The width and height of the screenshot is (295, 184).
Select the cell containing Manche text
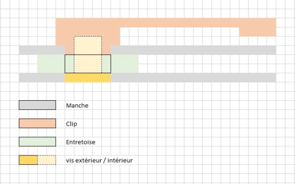(77, 105)
